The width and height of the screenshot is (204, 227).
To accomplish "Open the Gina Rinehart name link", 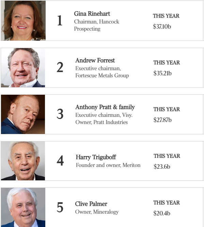I will coord(92,14).
